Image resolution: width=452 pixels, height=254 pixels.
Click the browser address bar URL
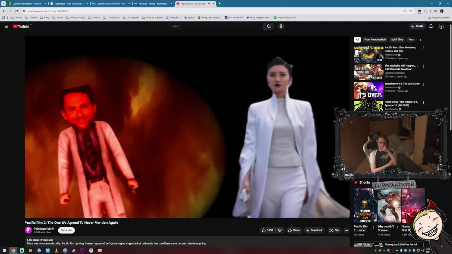[x=48, y=11]
